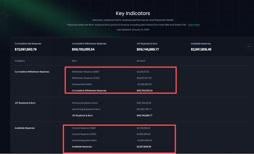
Task: Click the Category column header
Action: [x=20, y=61]
